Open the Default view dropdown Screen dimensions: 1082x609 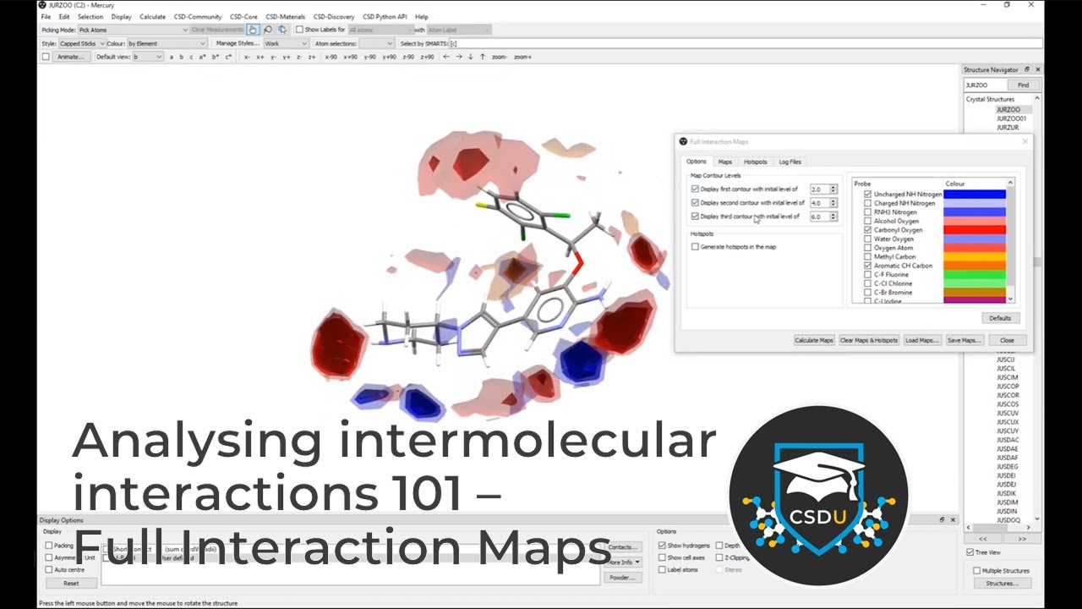click(x=148, y=57)
